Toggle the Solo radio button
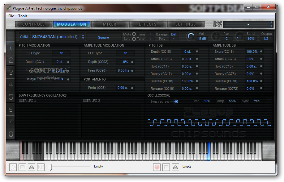The width and height of the screenshot is (284, 182). 134,39
